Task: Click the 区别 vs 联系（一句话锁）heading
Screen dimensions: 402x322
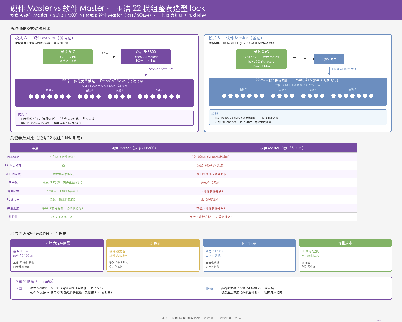Action: [x=34, y=281]
